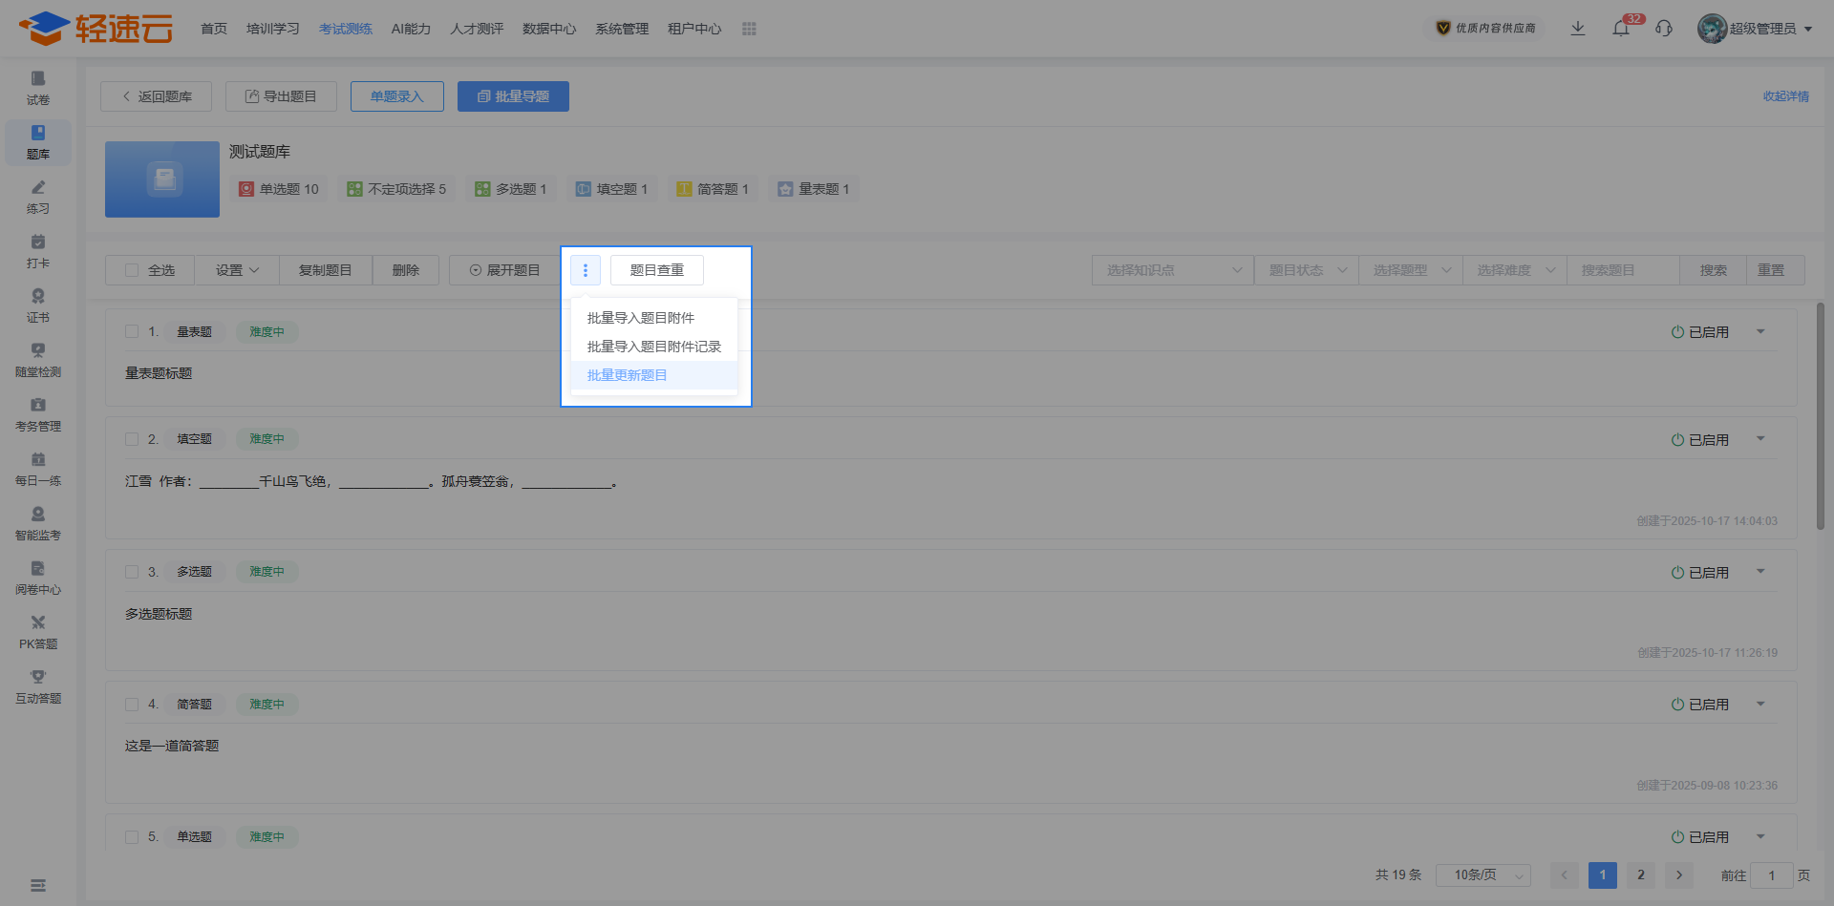Open 试卷 in the left sidebar
This screenshot has width=1834, height=906.
click(38, 88)
